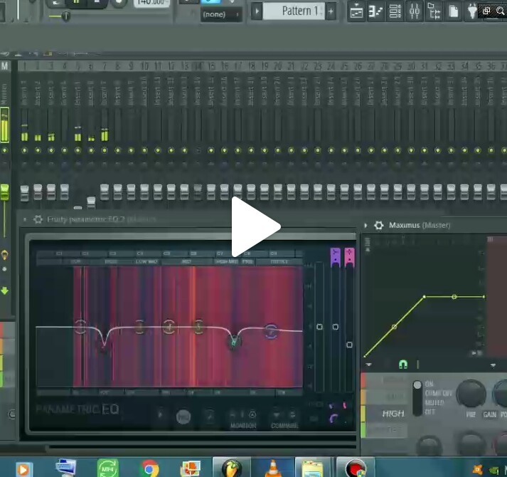Expand the Maximus plugin menu arrow

coord(365,225)
